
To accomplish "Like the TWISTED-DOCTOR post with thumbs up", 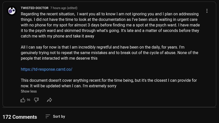I will (23, 100).
